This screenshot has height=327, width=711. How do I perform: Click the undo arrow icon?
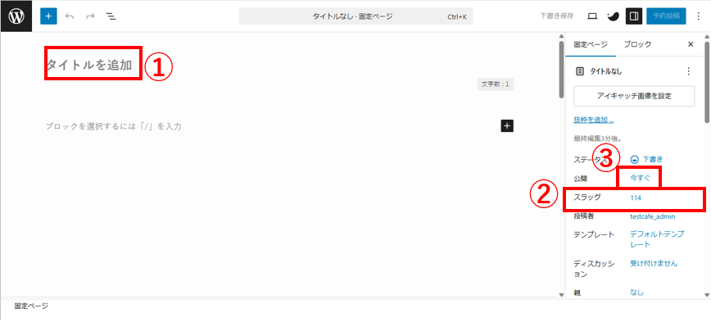point(70,16)
